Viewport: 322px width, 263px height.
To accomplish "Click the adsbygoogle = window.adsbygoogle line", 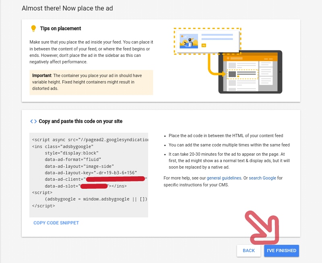I will click(x=96, y=199).
